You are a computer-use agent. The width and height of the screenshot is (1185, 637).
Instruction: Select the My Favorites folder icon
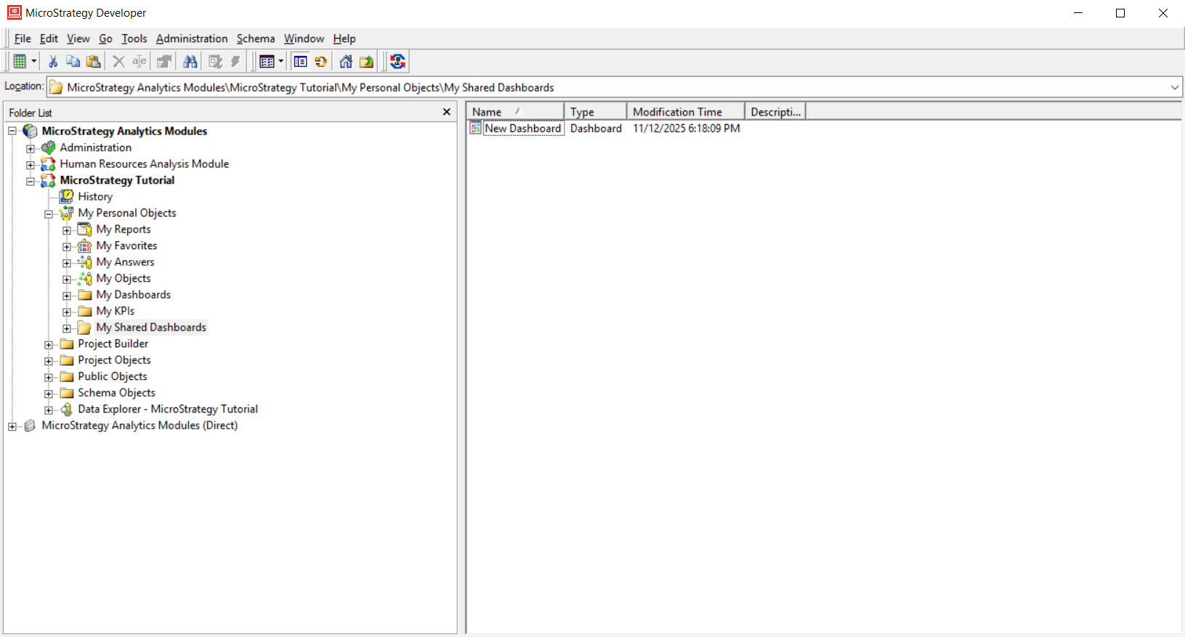click(85, 246)
